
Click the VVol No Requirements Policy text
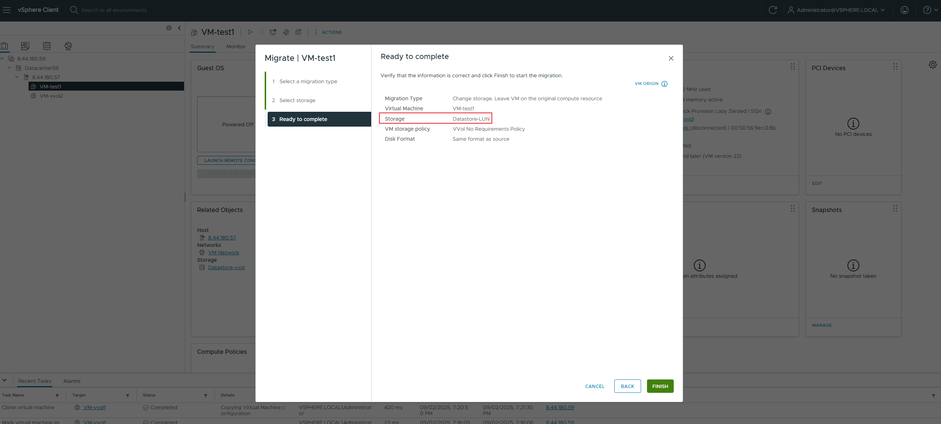tap(489, 129)
